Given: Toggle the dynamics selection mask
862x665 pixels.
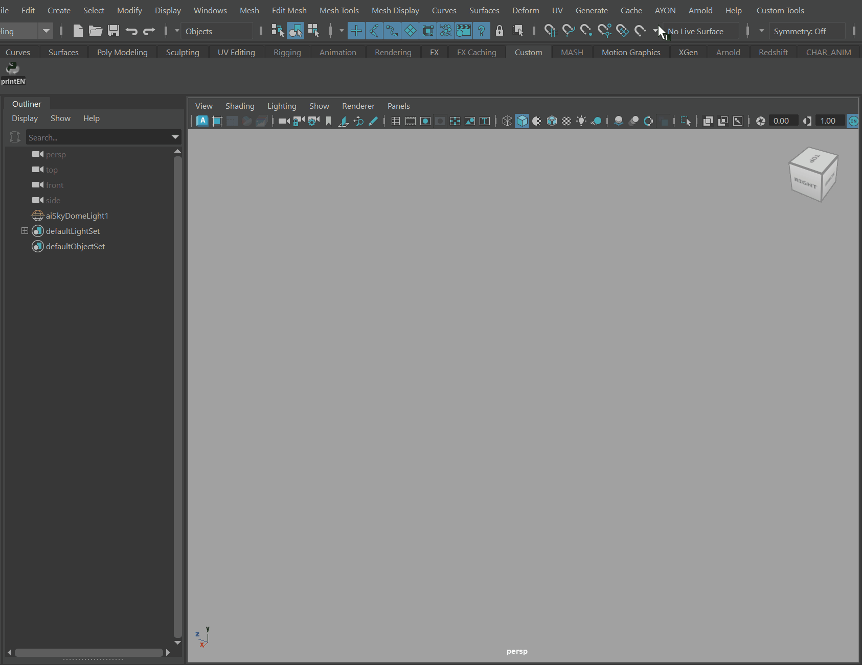Looking at the screenshot, I should pyautogui.click(x=446, y=31).
